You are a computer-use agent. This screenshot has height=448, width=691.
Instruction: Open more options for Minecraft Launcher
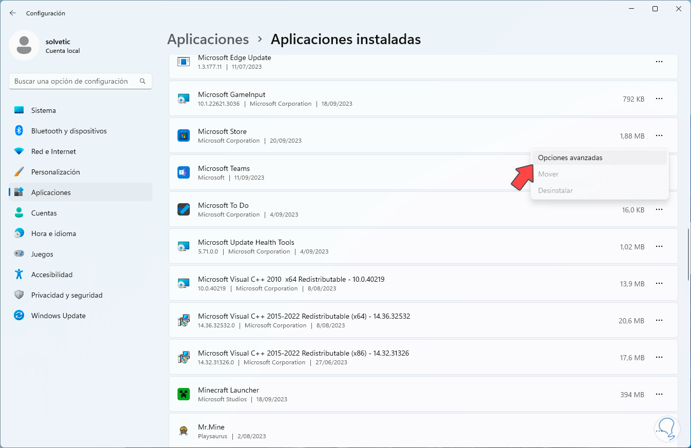coord(659,394)
